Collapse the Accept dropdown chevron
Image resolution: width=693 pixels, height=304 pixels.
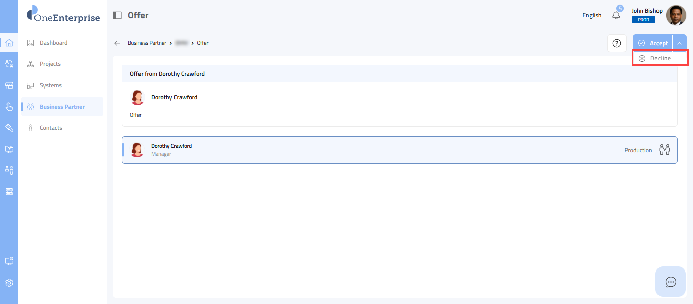click(x=679, y=43)
